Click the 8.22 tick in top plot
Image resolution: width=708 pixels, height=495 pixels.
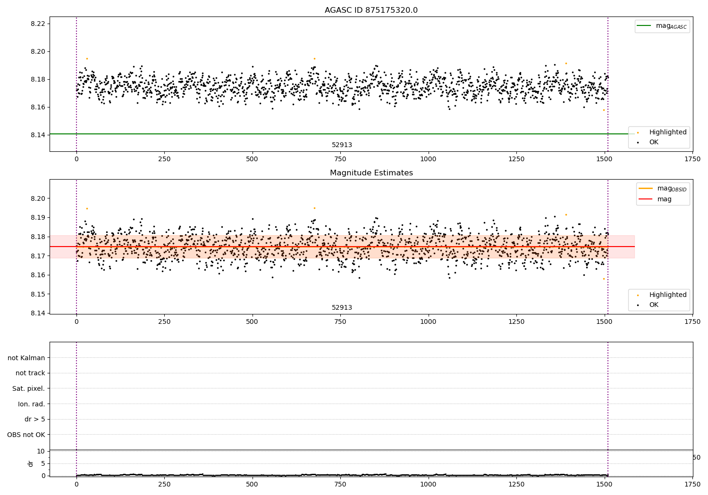tap(37, 24)
